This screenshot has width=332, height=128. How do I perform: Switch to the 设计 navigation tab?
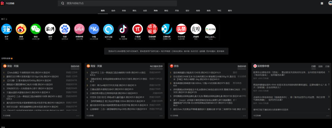tap(188, 10)
